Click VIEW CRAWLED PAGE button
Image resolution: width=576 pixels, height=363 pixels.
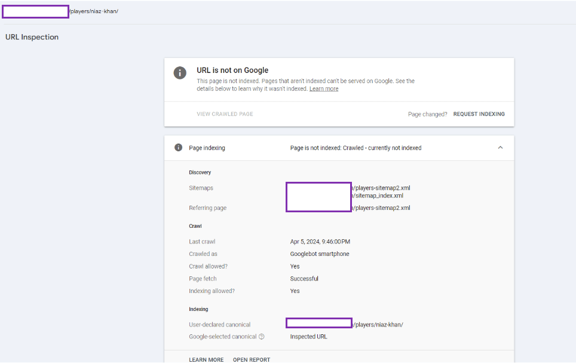tap(225, 114)
